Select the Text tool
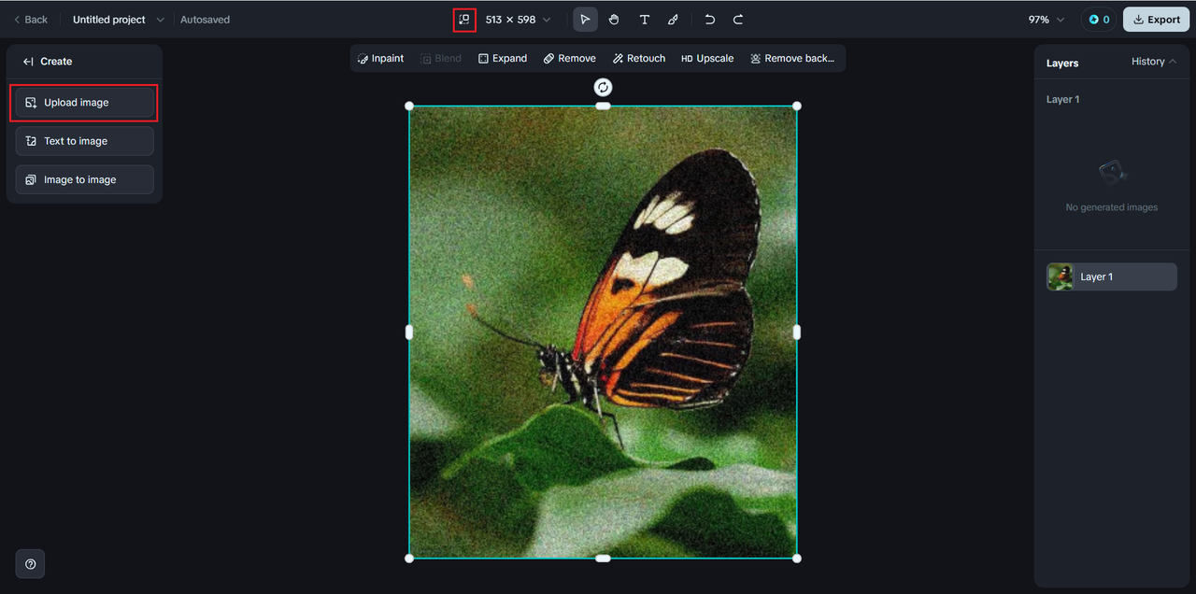The image size is (1196, 594). (x=644, y=20)
